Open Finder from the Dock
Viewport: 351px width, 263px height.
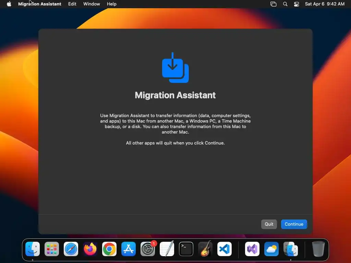tap(33, 249)
